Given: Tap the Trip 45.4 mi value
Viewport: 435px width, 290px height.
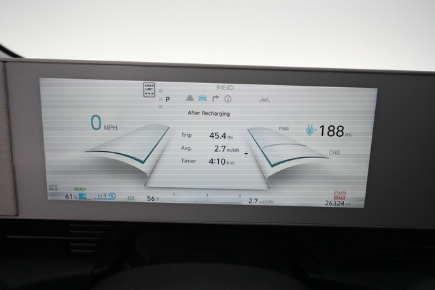Looking at the screenshot, I should [x=221, y=135].
